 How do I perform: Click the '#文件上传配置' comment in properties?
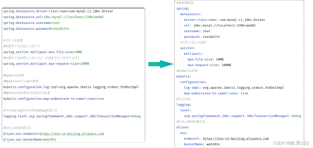click(x=13, y=40)
